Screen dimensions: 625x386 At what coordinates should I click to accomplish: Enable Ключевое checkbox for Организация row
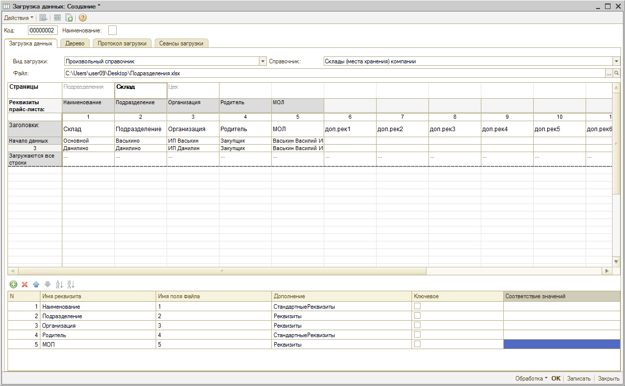click(417, 325)
